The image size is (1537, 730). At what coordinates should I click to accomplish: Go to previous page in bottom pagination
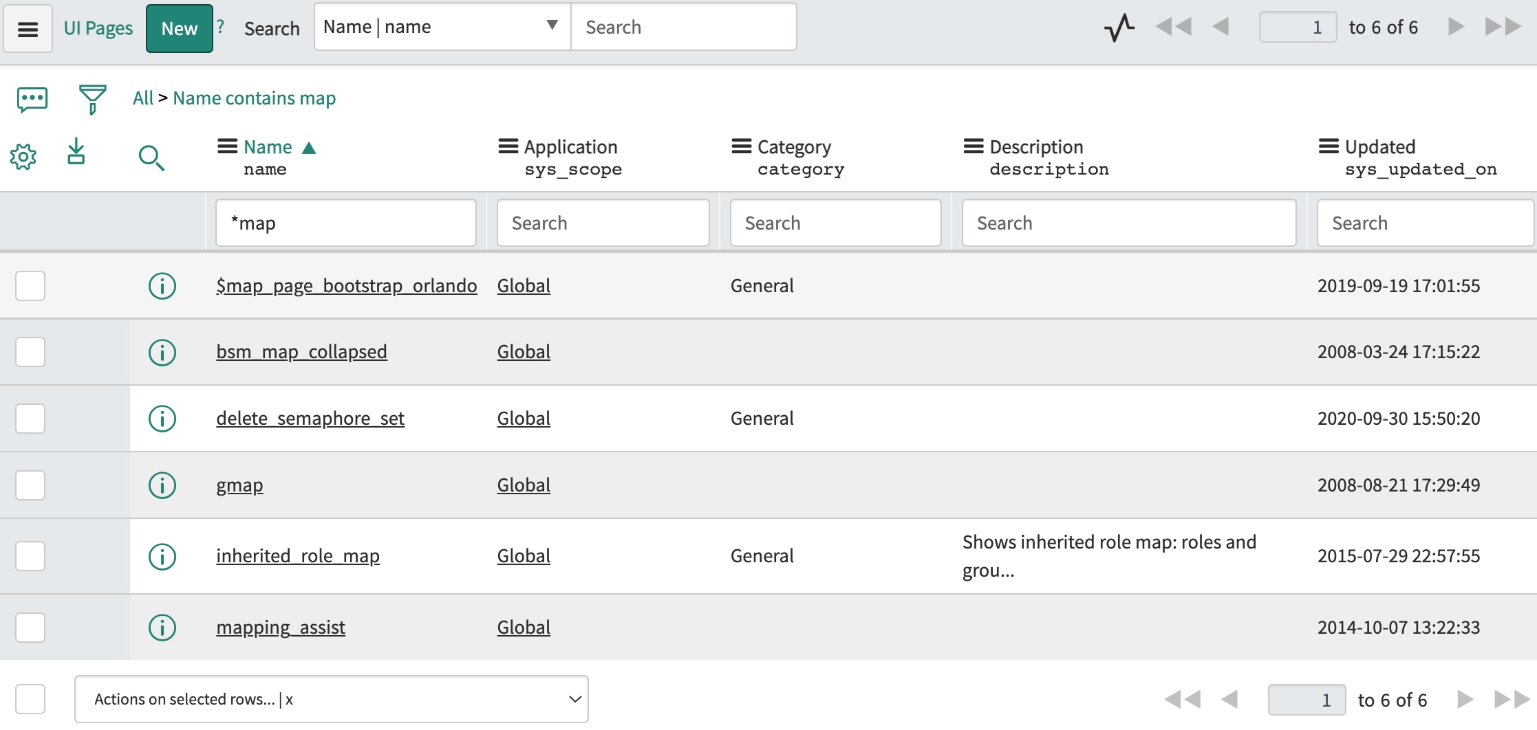click(x=1229, y=700)
